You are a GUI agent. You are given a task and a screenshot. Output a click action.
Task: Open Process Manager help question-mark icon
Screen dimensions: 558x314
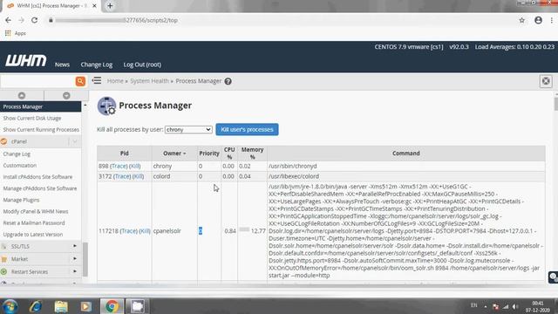[228, 81]
